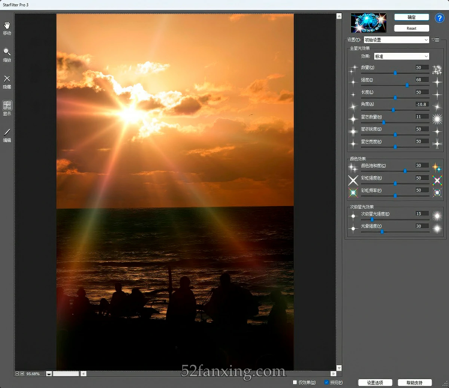Click the star-filter sample thumbnail image
The width and height of the screenshot is (449, 388).
369,23
